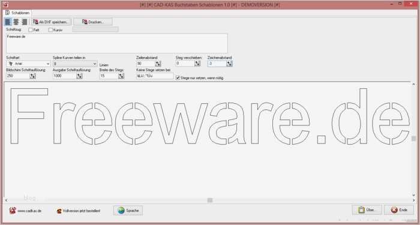Click the preview scroll-right arrow
The width and height of the screenshot is (420, 225).
tap(413, 200)
